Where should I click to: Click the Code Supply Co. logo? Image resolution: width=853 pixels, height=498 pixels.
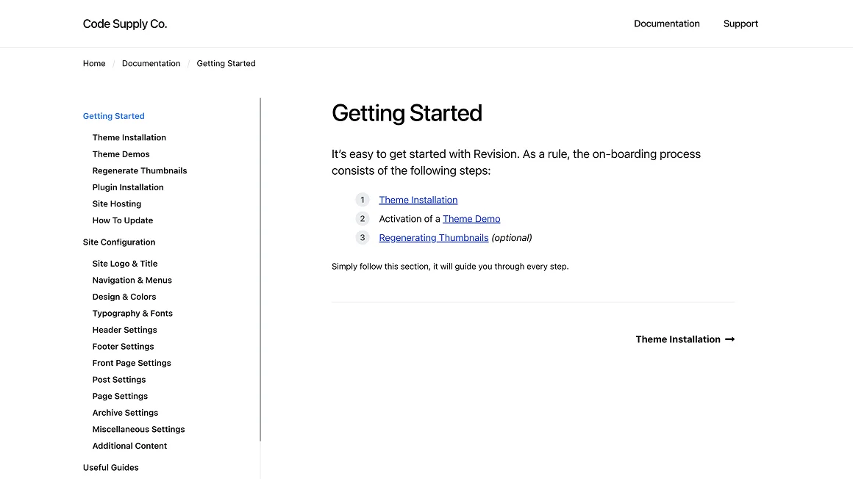point(125,24)
